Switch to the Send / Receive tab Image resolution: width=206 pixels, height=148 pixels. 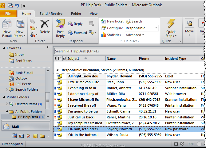tap(51, 14)
